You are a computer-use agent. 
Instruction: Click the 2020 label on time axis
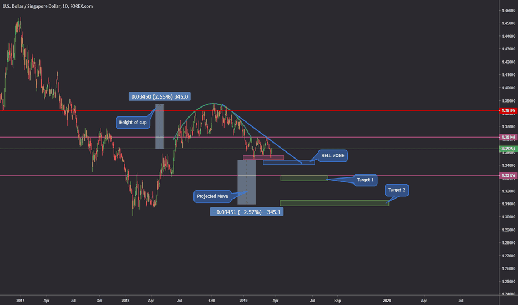click(x=387, y=301)
